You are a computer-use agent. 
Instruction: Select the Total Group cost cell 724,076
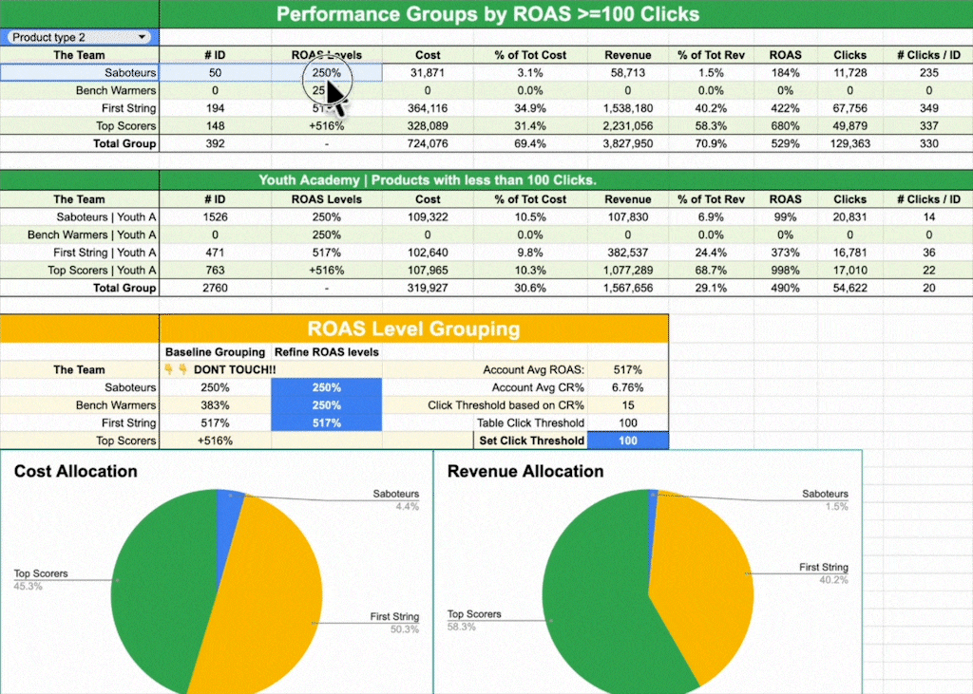coord(428,144)
